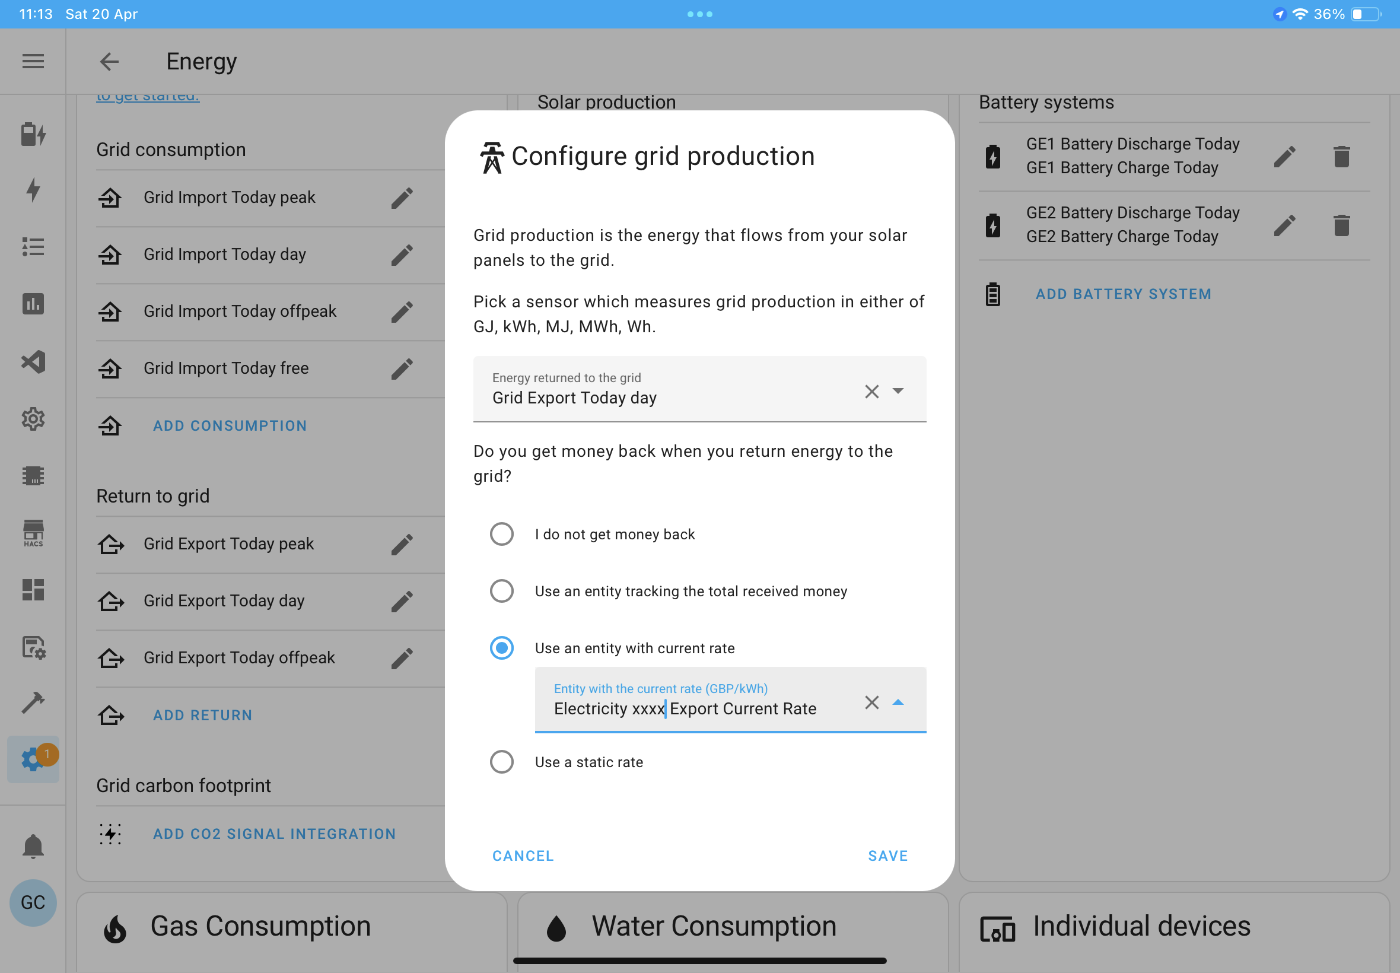Open HACS in the sidebar
Image resolution: width=1400 pixels, height=973 pixels.
pos(33,533)
